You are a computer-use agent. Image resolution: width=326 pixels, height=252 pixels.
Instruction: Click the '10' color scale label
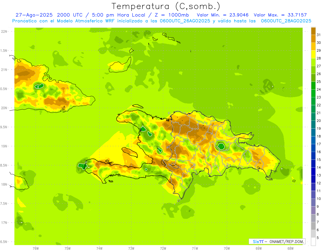coord(319,199)
